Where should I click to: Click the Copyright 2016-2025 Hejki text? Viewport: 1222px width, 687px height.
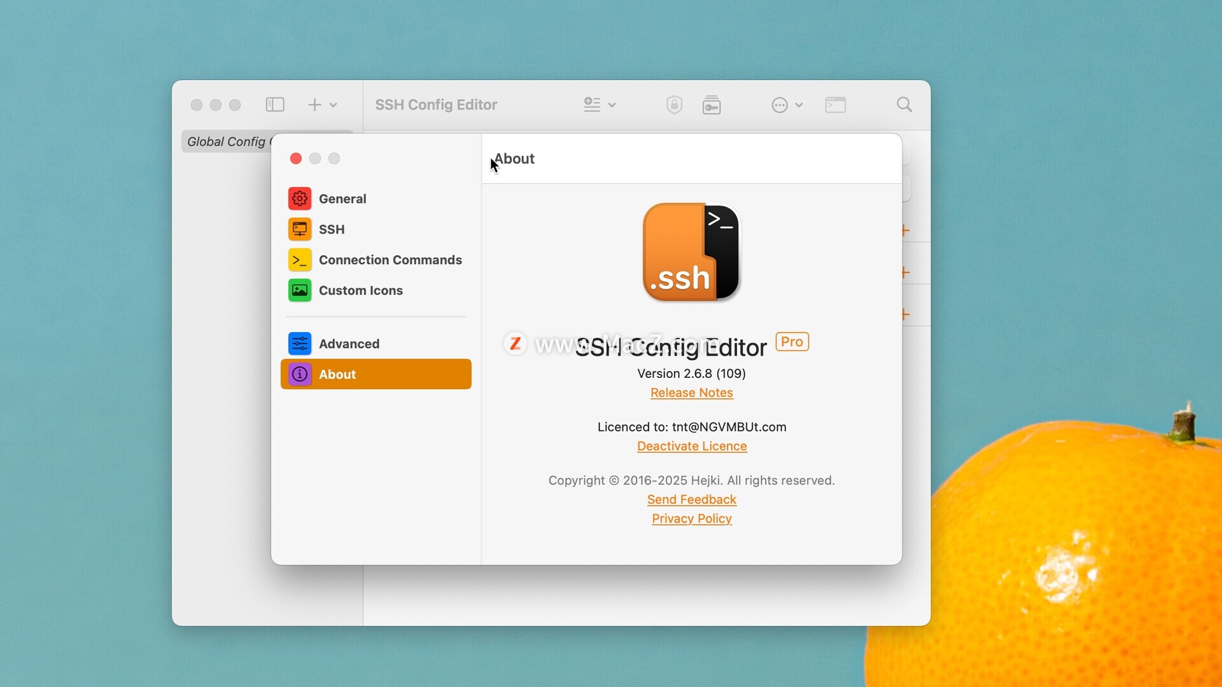point(692,480)
